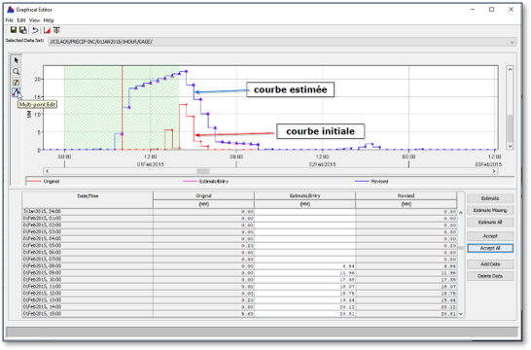Screen dimensions: 531x350
Task: Click the Estimate/Entry cell showing 17.38
Action: click(304, 280)
